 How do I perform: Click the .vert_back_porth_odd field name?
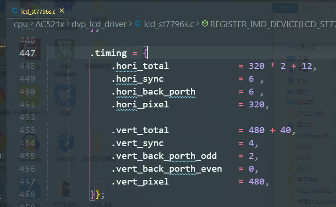164,156
